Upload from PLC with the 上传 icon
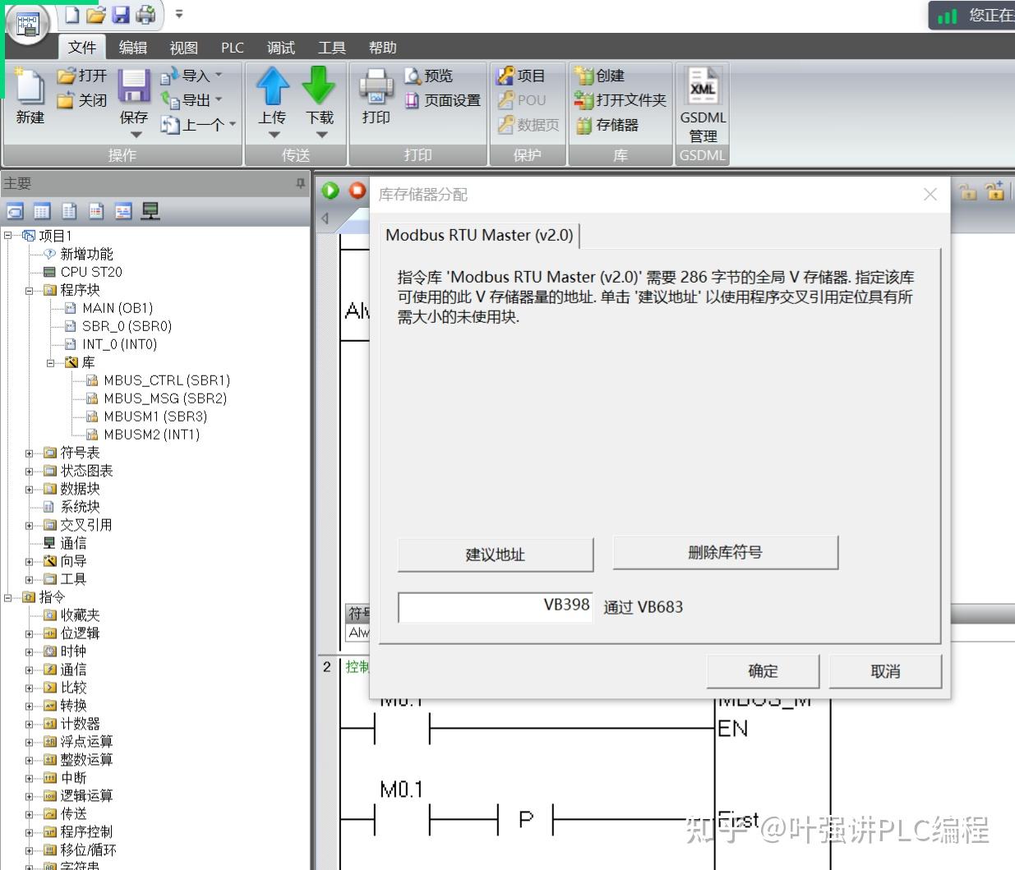1015x870 pixels. click(271, 92)
